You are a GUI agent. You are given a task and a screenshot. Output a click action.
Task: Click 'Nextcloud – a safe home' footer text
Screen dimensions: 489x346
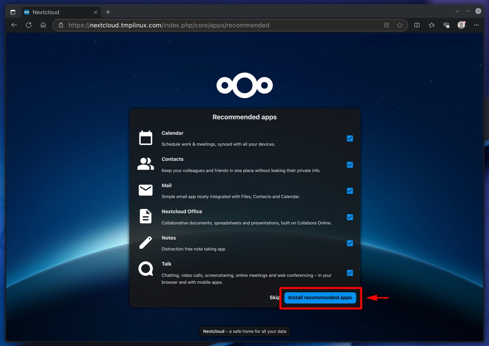[244, 332]
